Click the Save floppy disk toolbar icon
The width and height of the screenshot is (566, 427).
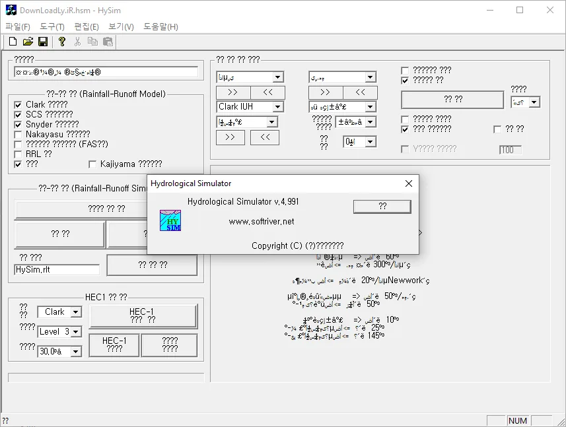(43, 42)
